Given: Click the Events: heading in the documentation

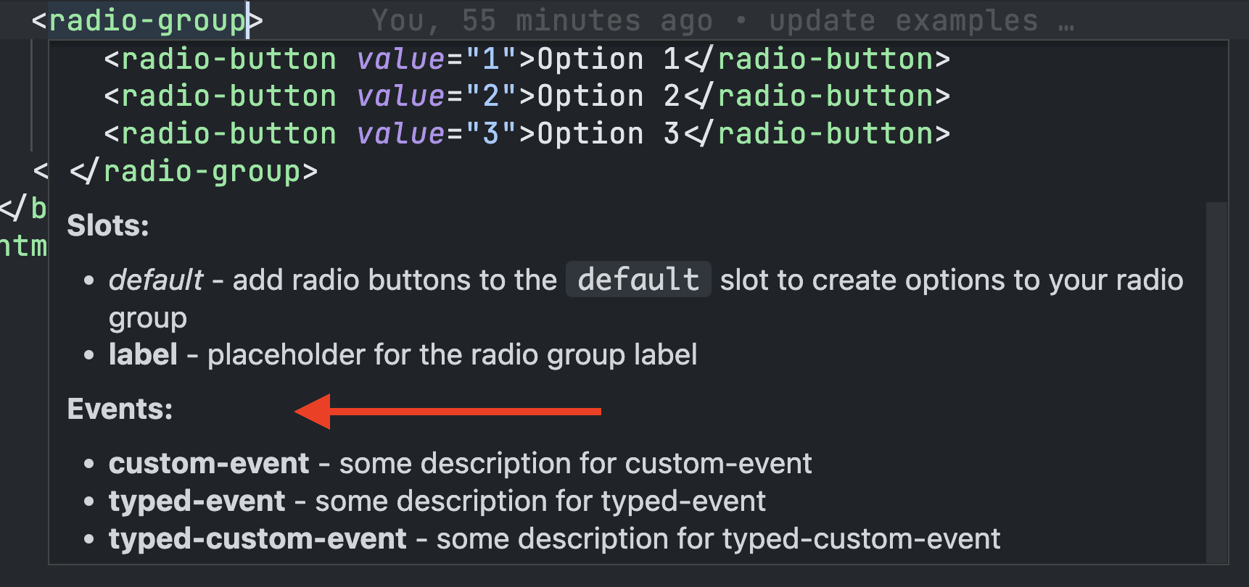Looking at the screenshot, I should (x=120, y=409).
